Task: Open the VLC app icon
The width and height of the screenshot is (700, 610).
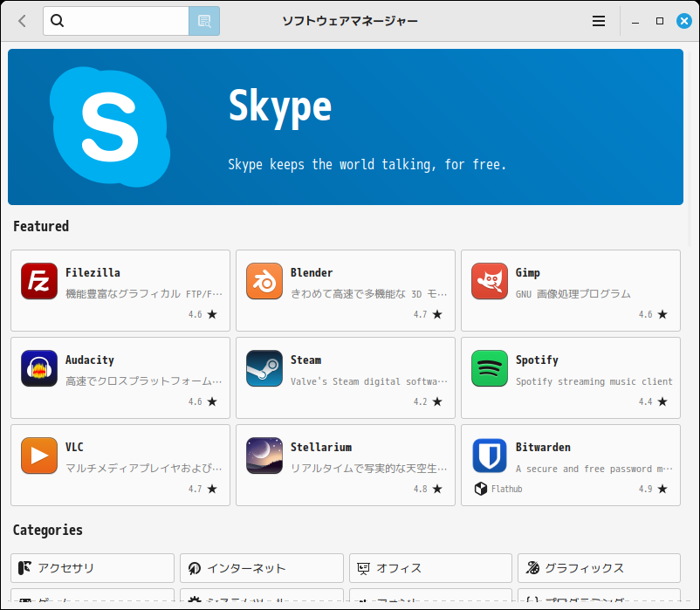Action: point(39,456)
